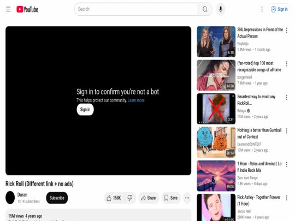Start voice search with microphone

coord(221,9)
